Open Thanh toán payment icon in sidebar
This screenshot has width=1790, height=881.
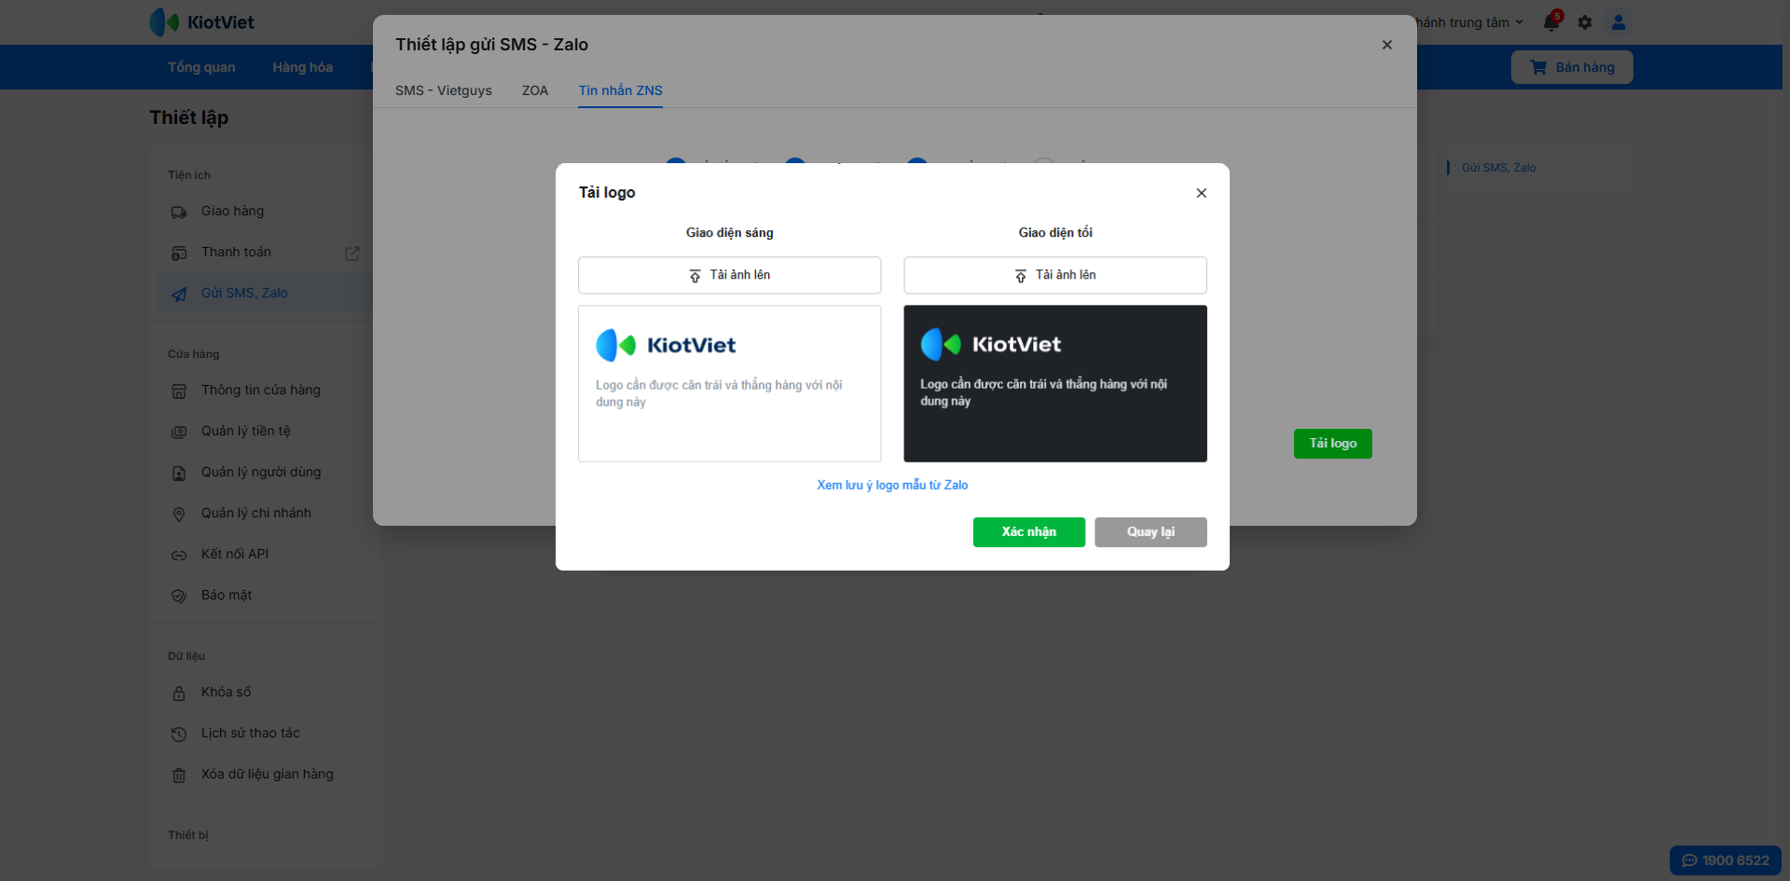click(x=179, y=254)
